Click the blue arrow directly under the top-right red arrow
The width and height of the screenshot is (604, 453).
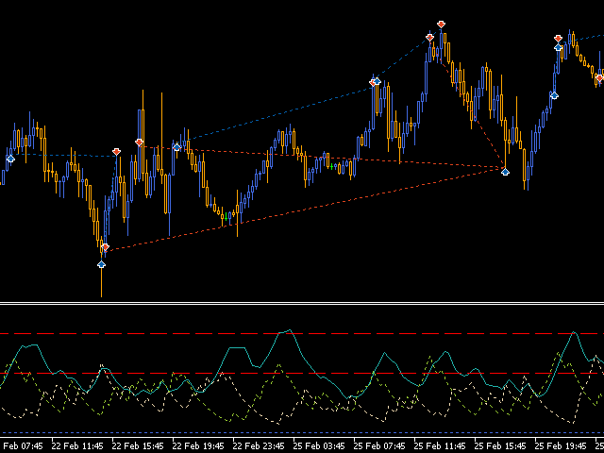click(558, 47)
